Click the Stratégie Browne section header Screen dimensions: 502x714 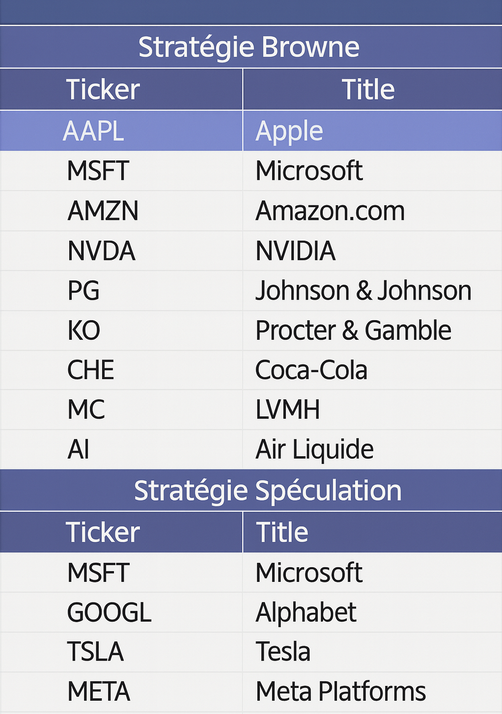pyautogui.click(x=249, y=47)
